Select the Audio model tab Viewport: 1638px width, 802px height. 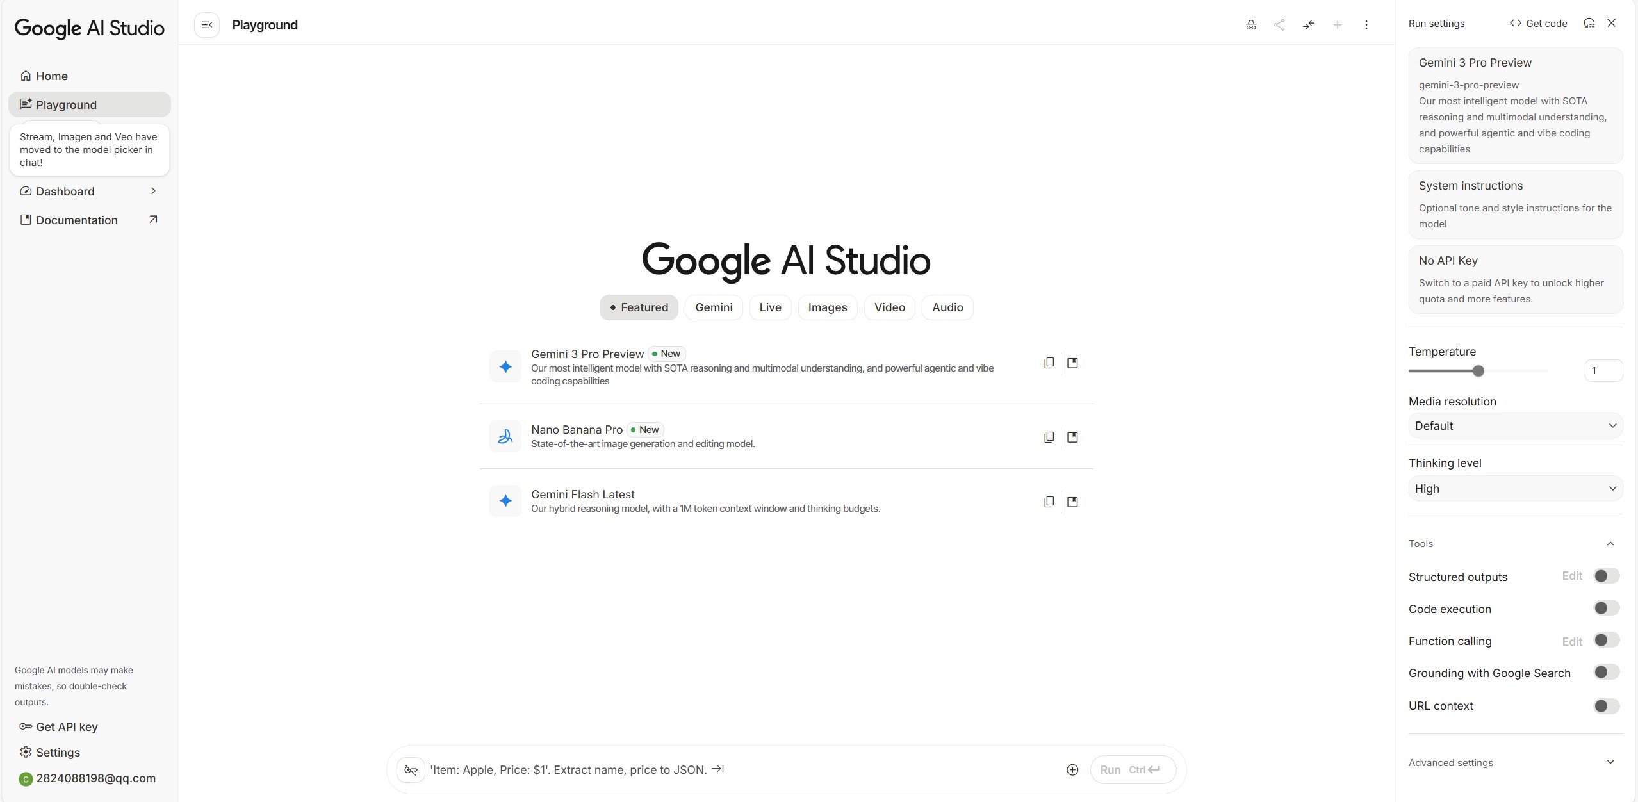(947, 307)
